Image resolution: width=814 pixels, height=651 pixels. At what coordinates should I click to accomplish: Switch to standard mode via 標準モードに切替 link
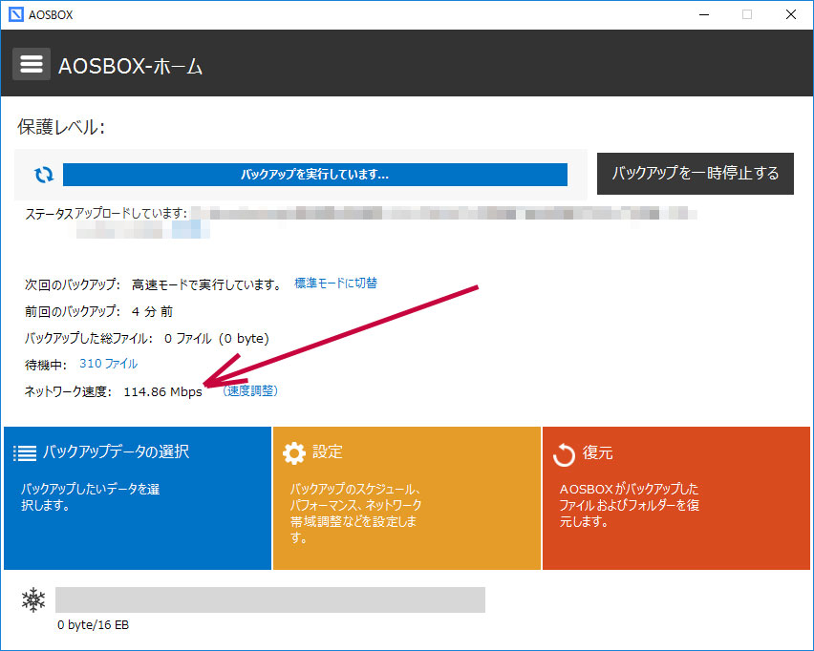coord(335,283)
